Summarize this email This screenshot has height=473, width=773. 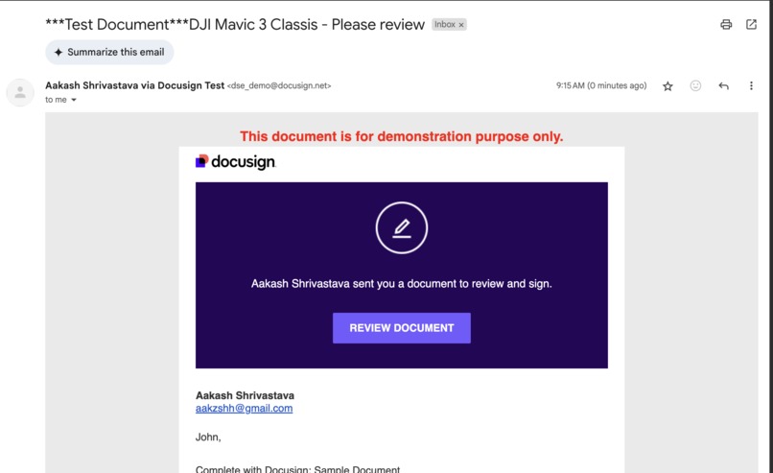click(x=109, y=52)
